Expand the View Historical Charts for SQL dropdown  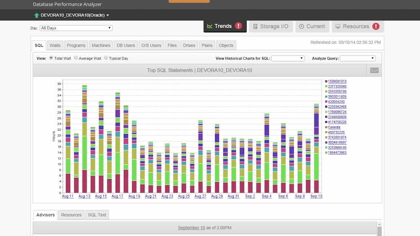(288, 58)
